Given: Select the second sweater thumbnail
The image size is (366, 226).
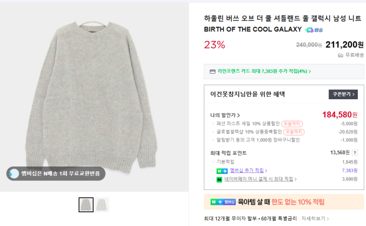Looking at the screenshot, I should click(x=102, y=205).
